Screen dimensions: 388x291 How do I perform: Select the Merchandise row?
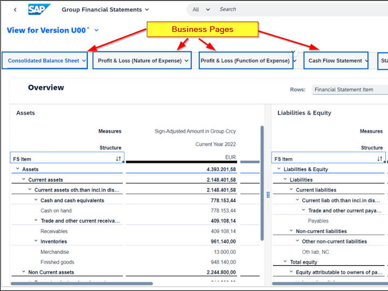54,252
